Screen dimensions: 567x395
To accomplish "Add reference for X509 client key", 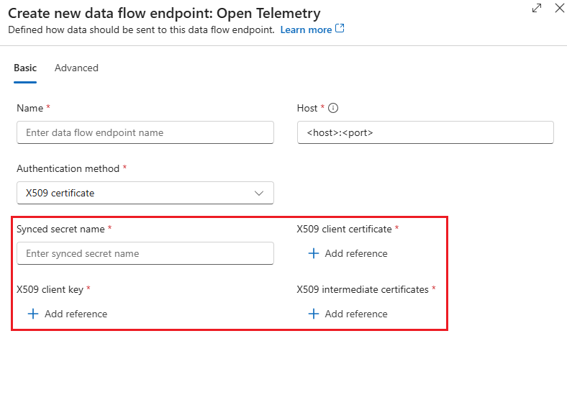I will [76, 314].
